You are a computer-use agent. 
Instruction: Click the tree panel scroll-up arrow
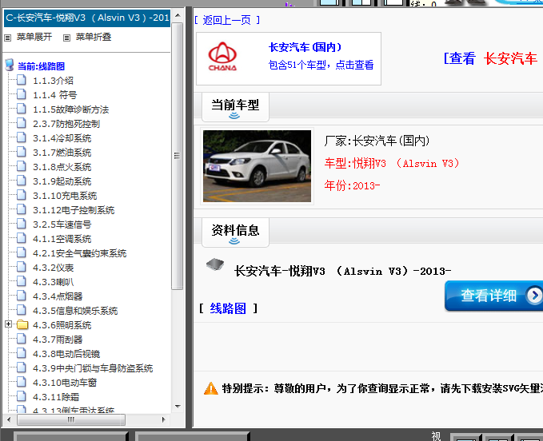[178, 15]
